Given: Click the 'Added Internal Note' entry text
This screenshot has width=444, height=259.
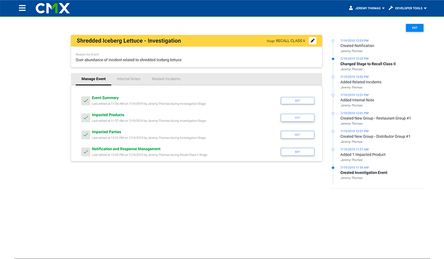Looking at the screenshot, I should 357,100.
